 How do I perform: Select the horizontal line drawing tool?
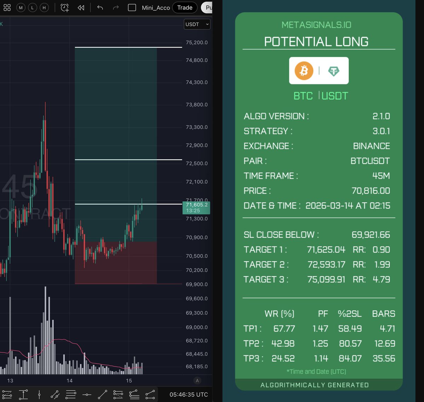(x=87, y=395)
